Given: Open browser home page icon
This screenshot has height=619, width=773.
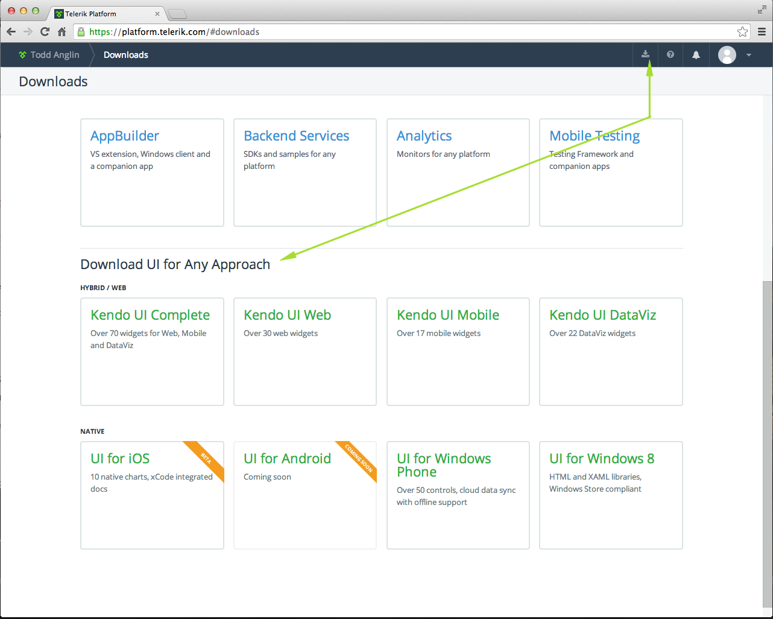Looking at the screenshot, I should pyautogui.click(x=62, y=31).
